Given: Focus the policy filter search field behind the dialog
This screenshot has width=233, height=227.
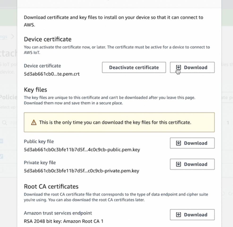Looking at the screenshot, I should (x=12, y=123).
